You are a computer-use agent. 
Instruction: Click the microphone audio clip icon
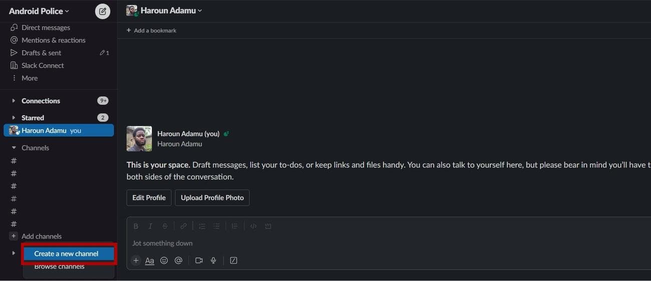click(213, 260)
